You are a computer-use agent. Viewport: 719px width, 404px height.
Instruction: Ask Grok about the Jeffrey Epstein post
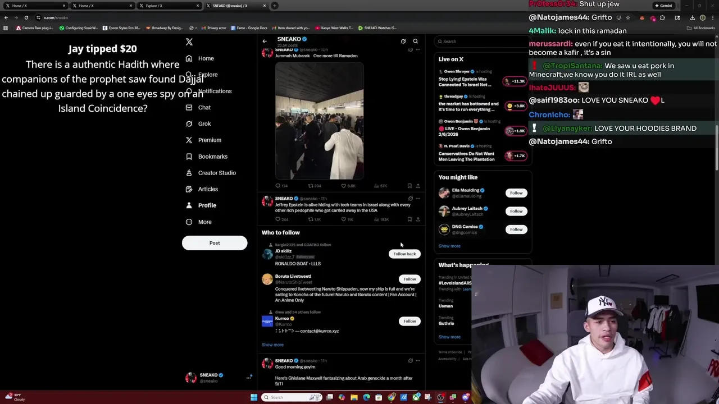[x=410, y=199]
